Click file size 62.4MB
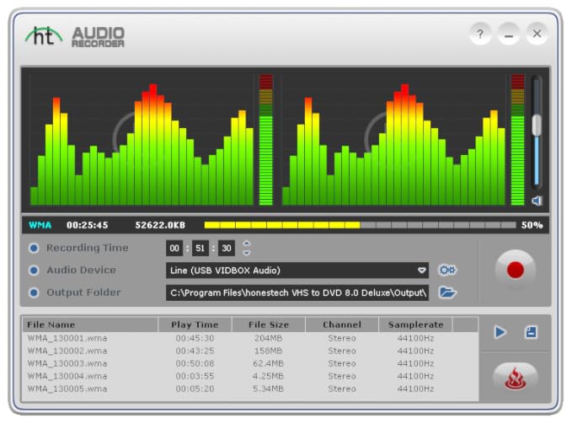The width and height of the screenshot is (572, 424). click(268, 363)
